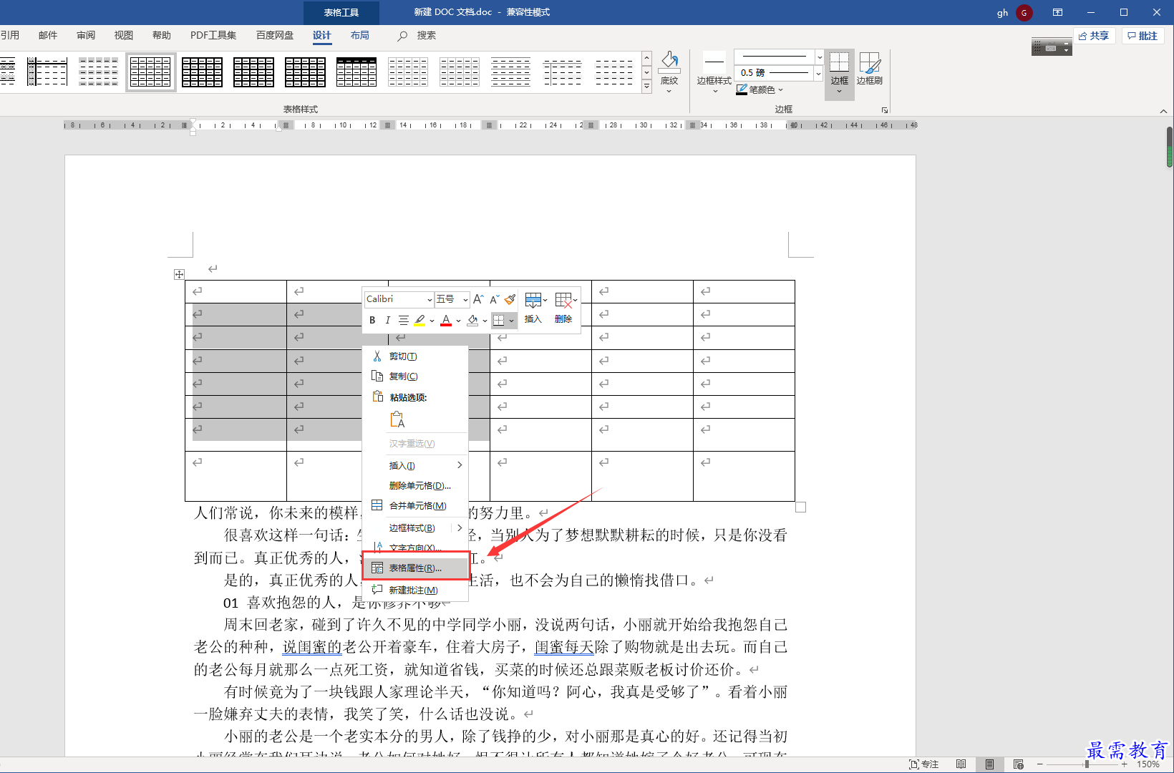Click the Comments (批注) button
The image size is (1174, 773).
click(1143, 36)
